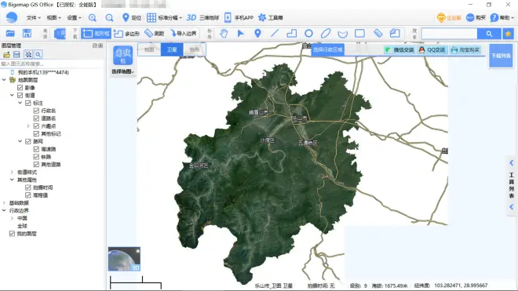Viewport: 518px width, 291px height.
Task: Switch to the 地形 map tab
Action: coord(195,49)
